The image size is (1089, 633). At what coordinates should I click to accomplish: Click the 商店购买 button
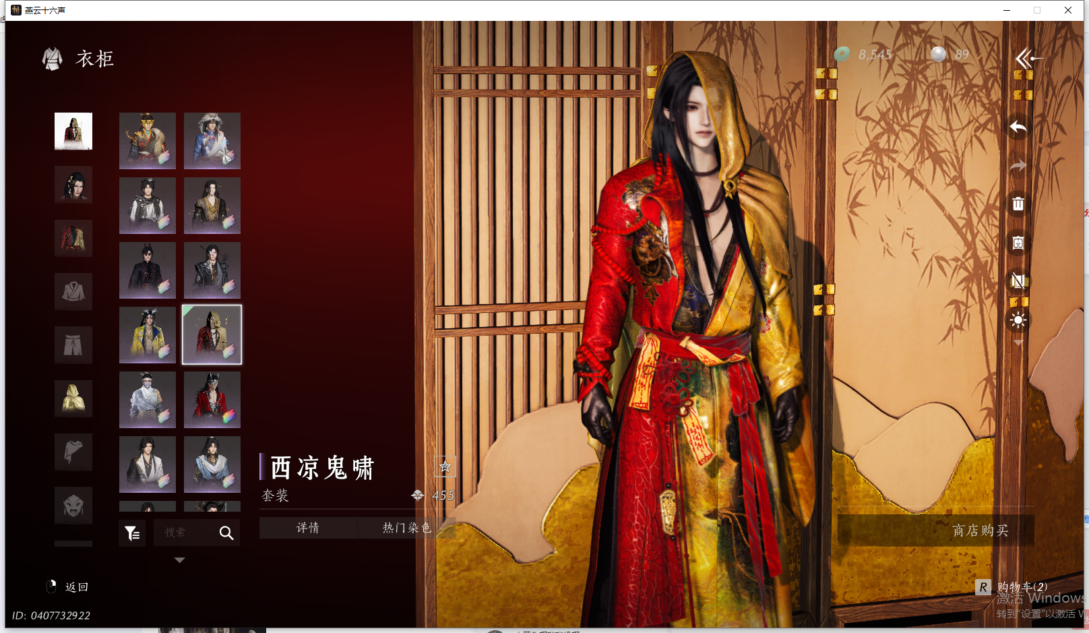pyautogui.click(x=980, y=531)
